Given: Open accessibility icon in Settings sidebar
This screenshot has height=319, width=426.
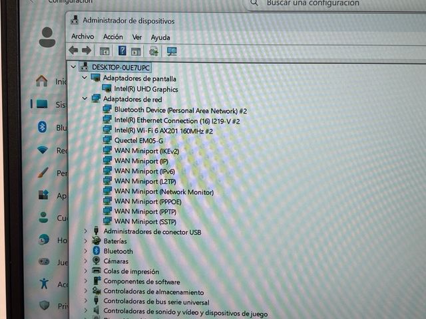Looking at the screenshot, I should 44,284.
